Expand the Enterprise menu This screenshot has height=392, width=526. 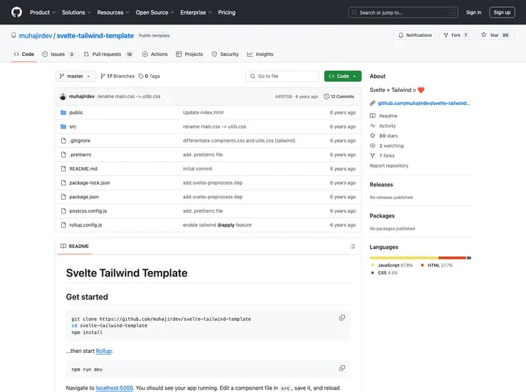pyautogui.click(x=196, y=12)
